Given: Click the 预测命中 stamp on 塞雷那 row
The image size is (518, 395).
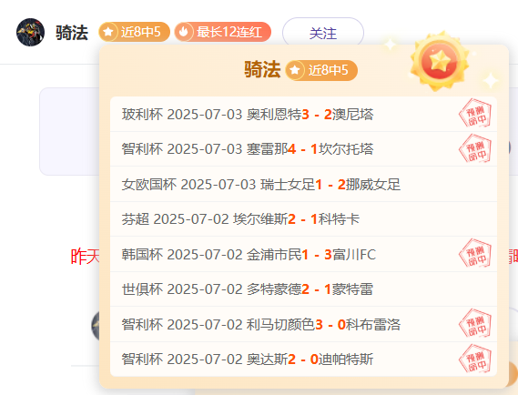Looking at the screenshot, I should [475, 148].
